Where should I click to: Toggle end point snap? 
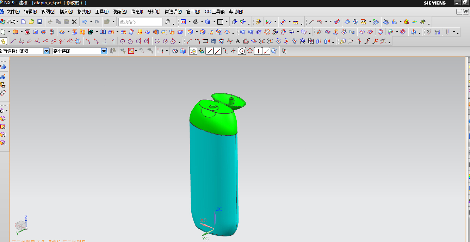click(210, 51)
